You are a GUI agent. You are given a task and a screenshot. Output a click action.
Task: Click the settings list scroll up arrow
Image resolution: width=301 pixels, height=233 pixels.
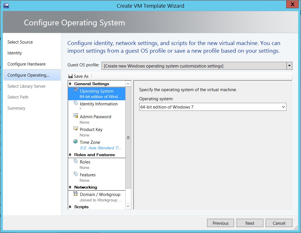[128, 84]
